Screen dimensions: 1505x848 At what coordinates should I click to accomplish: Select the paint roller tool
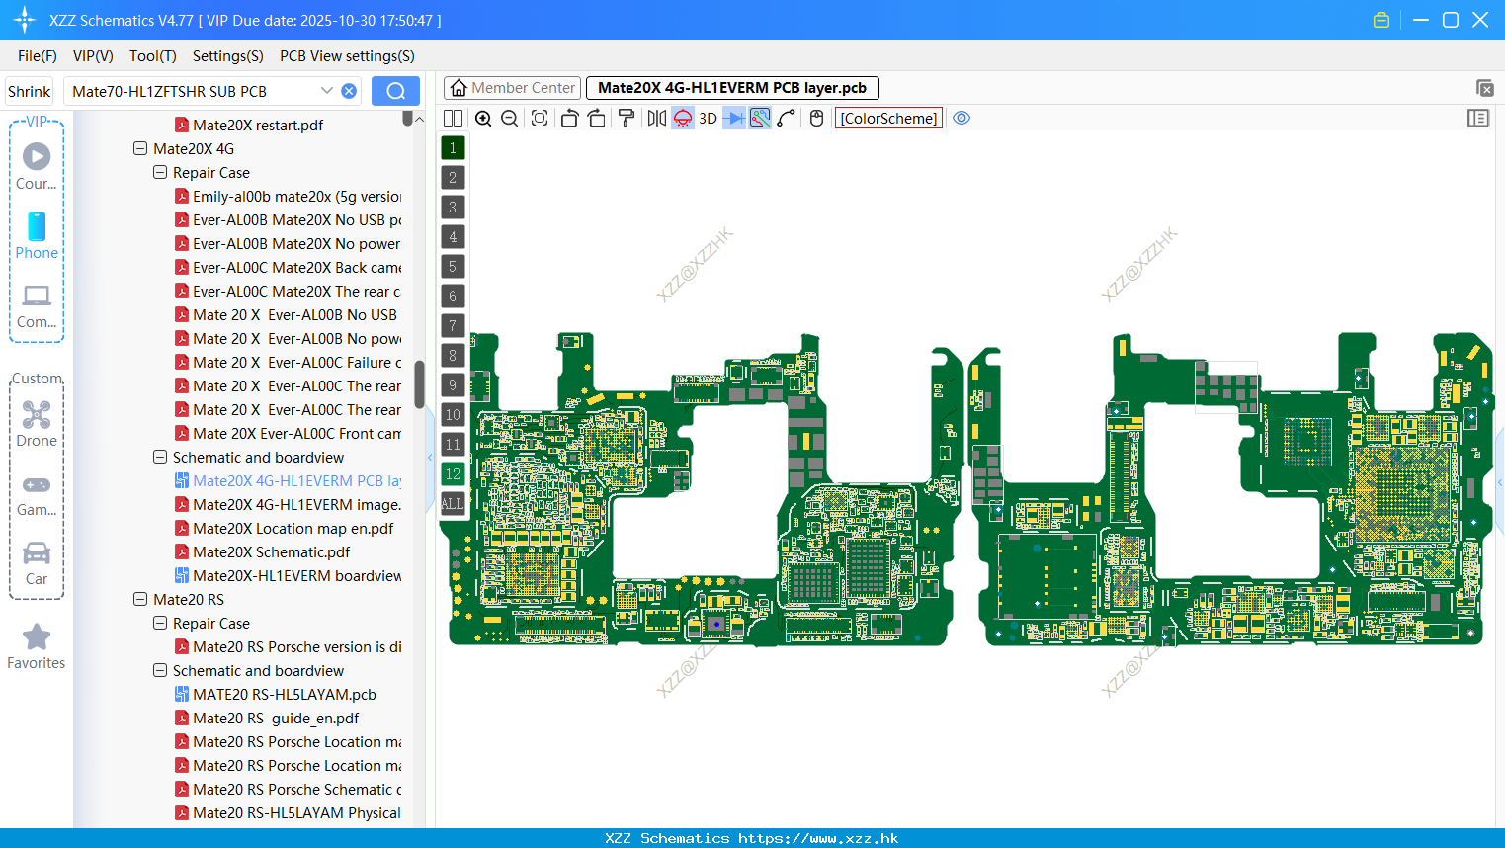626,119
